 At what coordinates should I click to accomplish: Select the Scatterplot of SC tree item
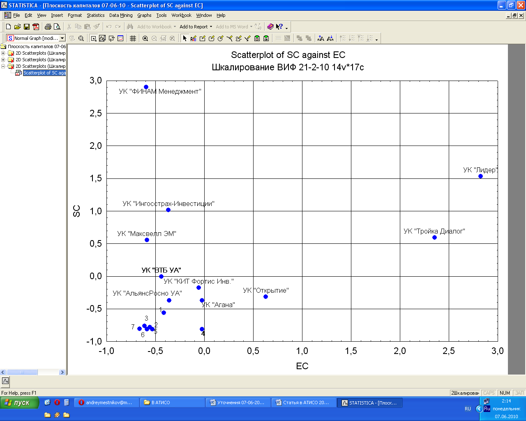point(44,73)
